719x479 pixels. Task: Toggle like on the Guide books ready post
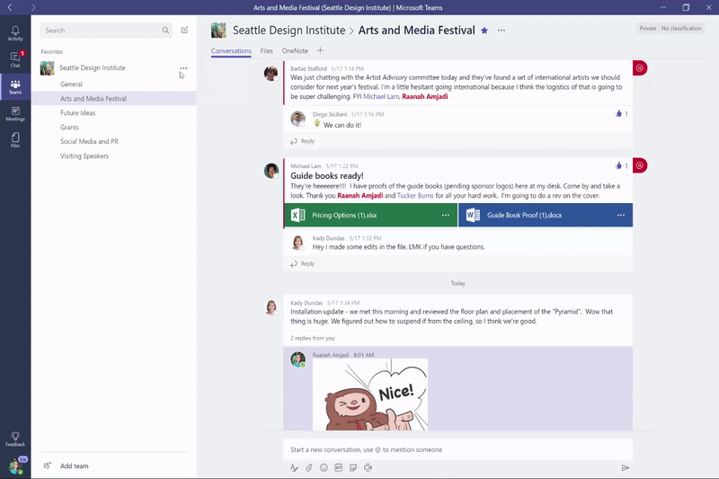tap(618, 166)
